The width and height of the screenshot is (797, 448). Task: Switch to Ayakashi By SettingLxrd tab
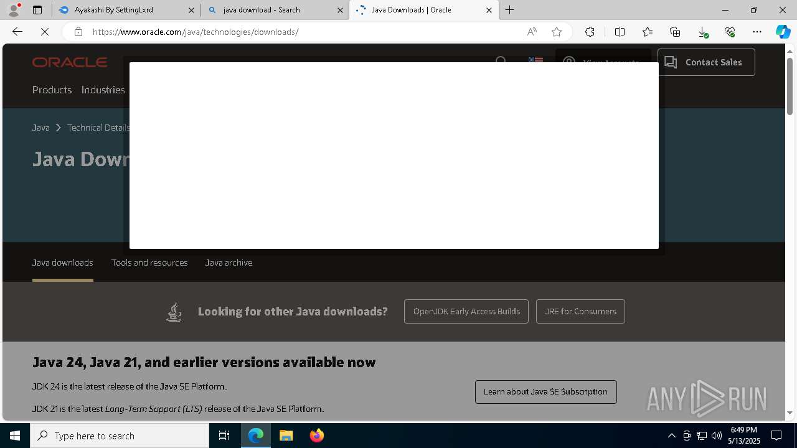(x=126, y=10)
